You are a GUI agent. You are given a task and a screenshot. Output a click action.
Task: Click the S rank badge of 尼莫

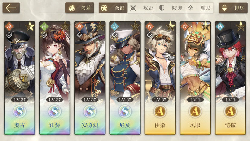[125, 111]
